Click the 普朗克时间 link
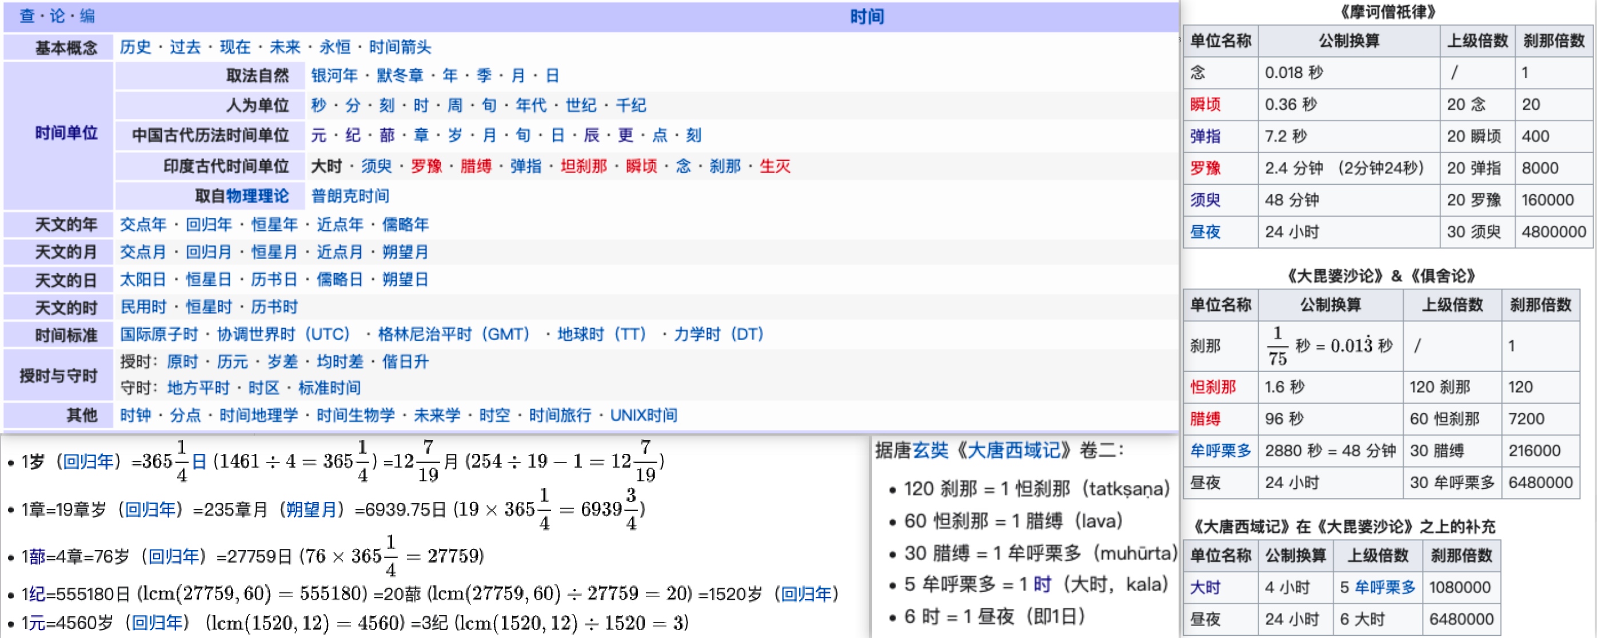The image size is (1597, 638). [x=350, y=196]
